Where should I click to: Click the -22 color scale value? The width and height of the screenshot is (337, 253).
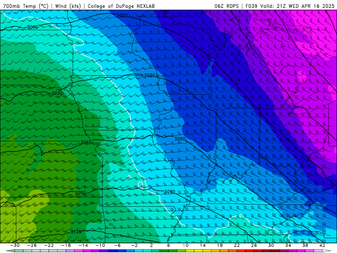pyautogui.click(x=49, y=245)
